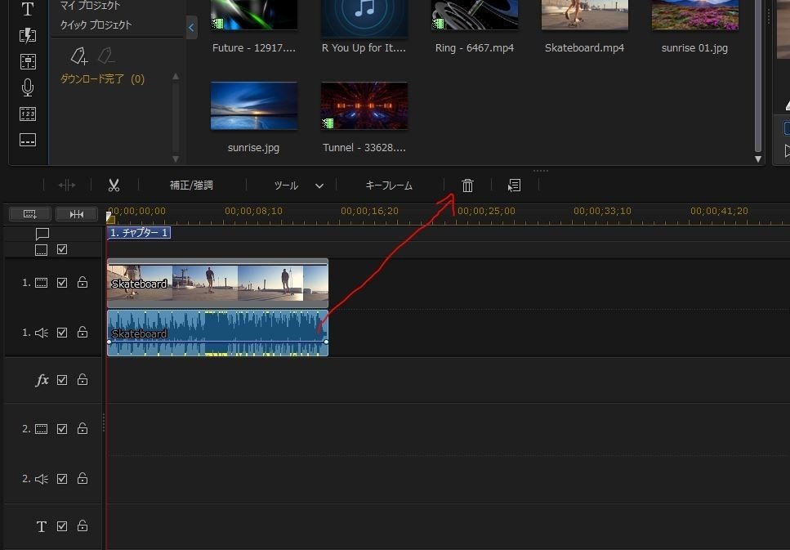
Task: Click the chapter track speech bubble icon
Action: point(42,234)
